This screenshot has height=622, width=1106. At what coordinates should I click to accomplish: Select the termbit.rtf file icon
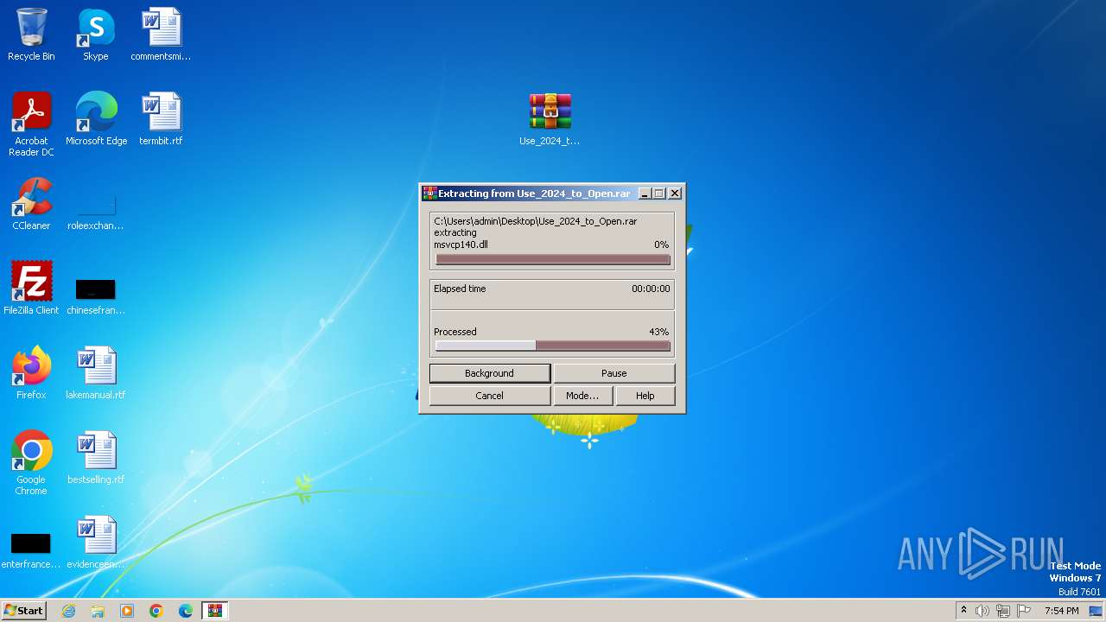coord(161,118)
